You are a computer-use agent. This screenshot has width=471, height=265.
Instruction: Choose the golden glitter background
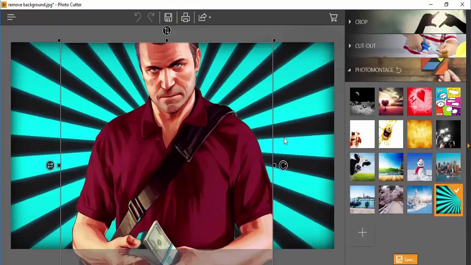(419, 134)
